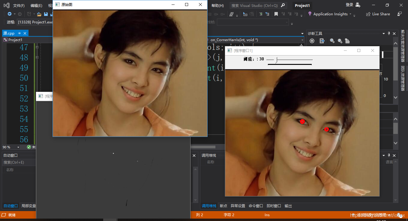The image size is (408, 221).
Task: Toggle the diagnostic tools panel pin
Action: [389, 34]
